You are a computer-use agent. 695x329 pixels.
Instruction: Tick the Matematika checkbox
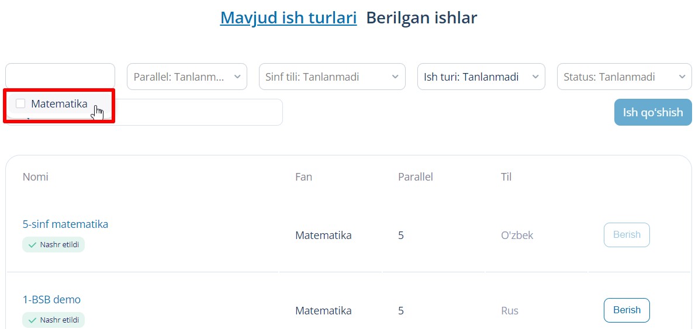tap(20, 104)
